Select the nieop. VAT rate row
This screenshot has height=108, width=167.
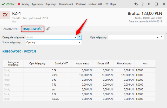point(79,99)
